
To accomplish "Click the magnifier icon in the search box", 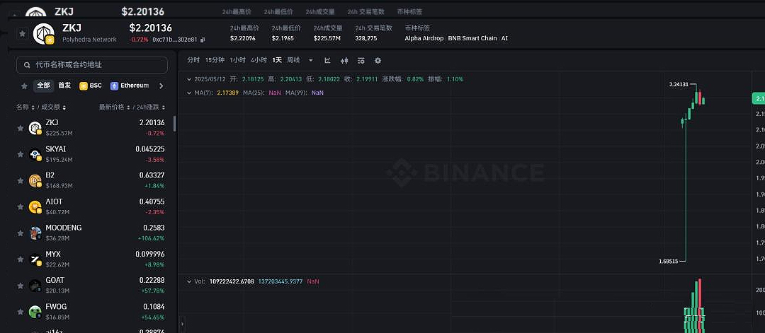I will [x=27, y=65].
